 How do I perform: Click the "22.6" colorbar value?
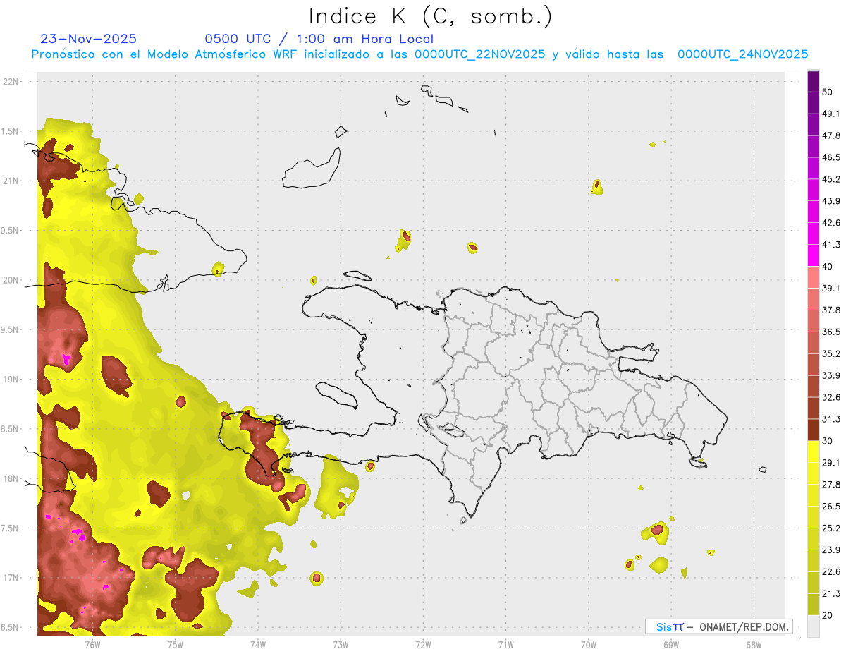[x=831, y=571]
